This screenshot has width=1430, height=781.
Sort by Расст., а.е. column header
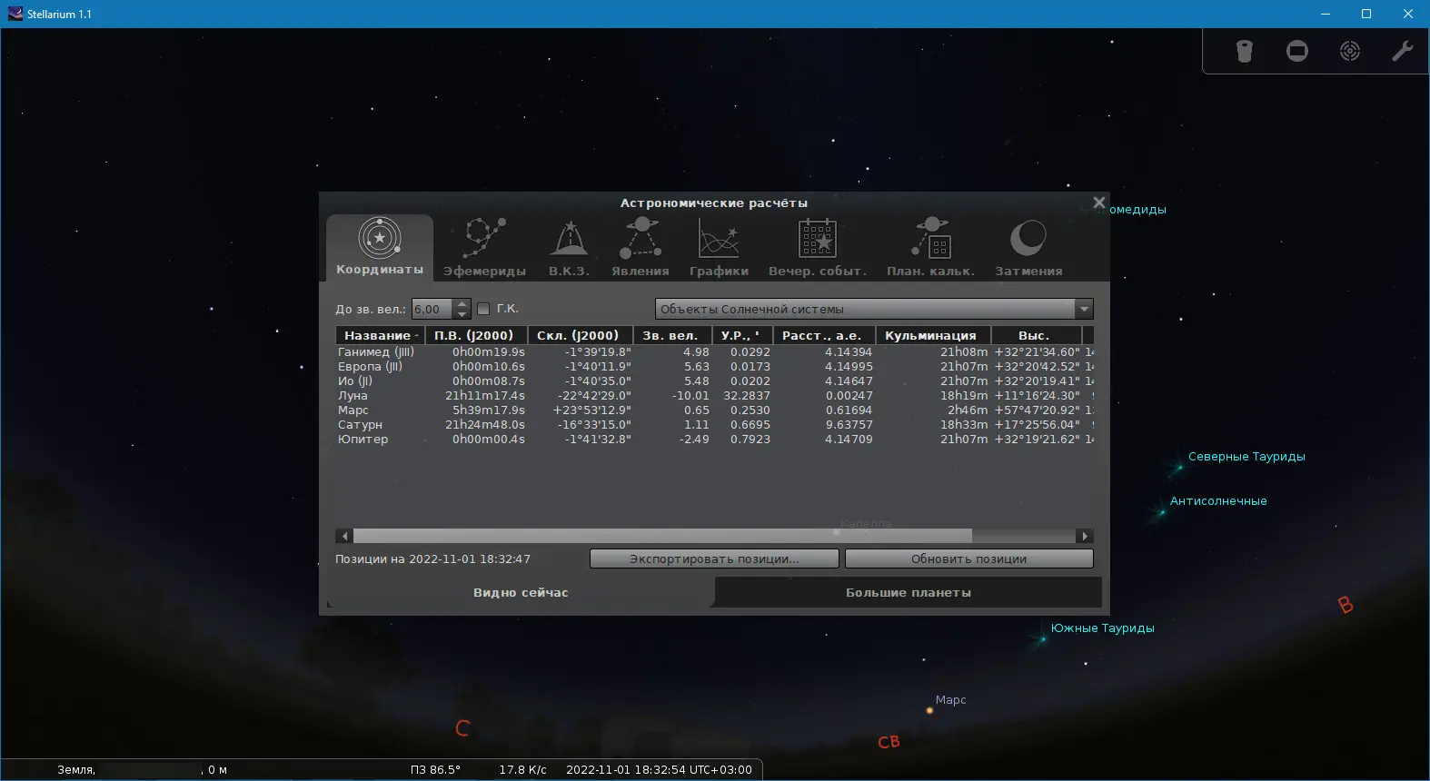(x=824, y=335)
